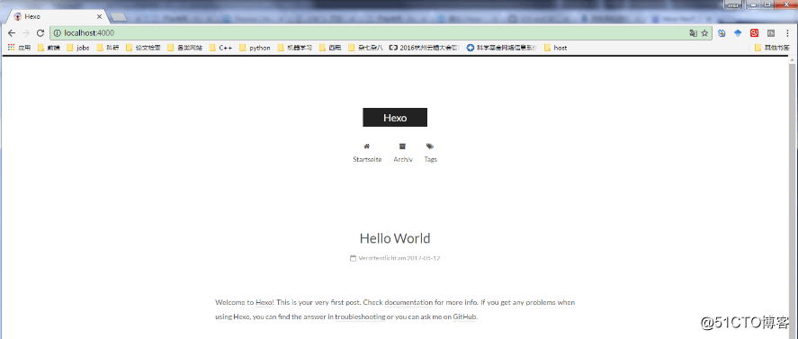
Task: Click the archive icon above Archiv
Action: [402, 146]
